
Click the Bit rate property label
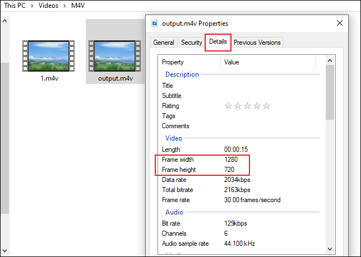(171, 223)
